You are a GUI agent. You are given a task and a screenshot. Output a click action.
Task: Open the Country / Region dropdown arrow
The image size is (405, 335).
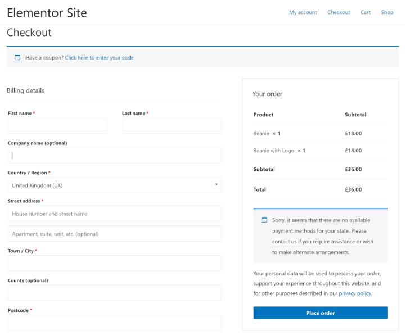click(217, 184)
